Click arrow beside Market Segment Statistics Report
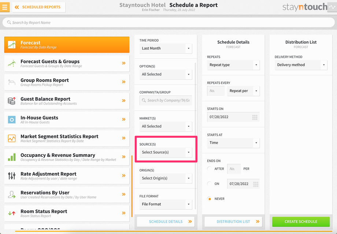 [x=124, y=138]
